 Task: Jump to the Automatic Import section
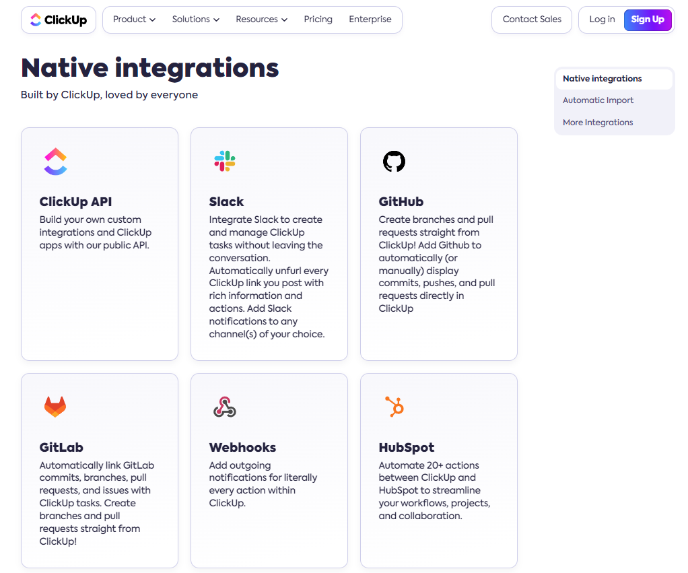pyautogui.click(x=598, y=100)
